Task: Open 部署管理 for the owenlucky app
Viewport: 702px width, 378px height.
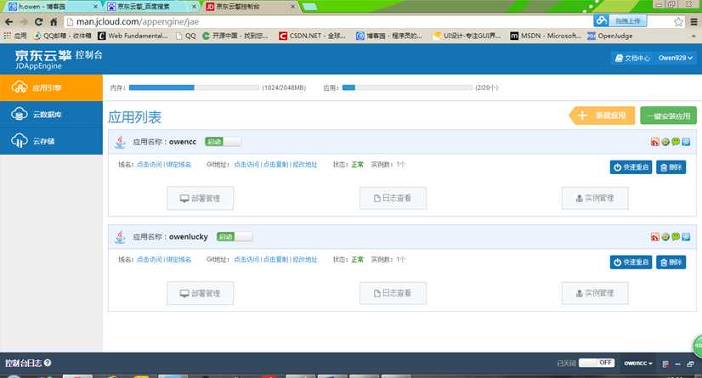Action: pyautogui.click(x=200, y=293)
